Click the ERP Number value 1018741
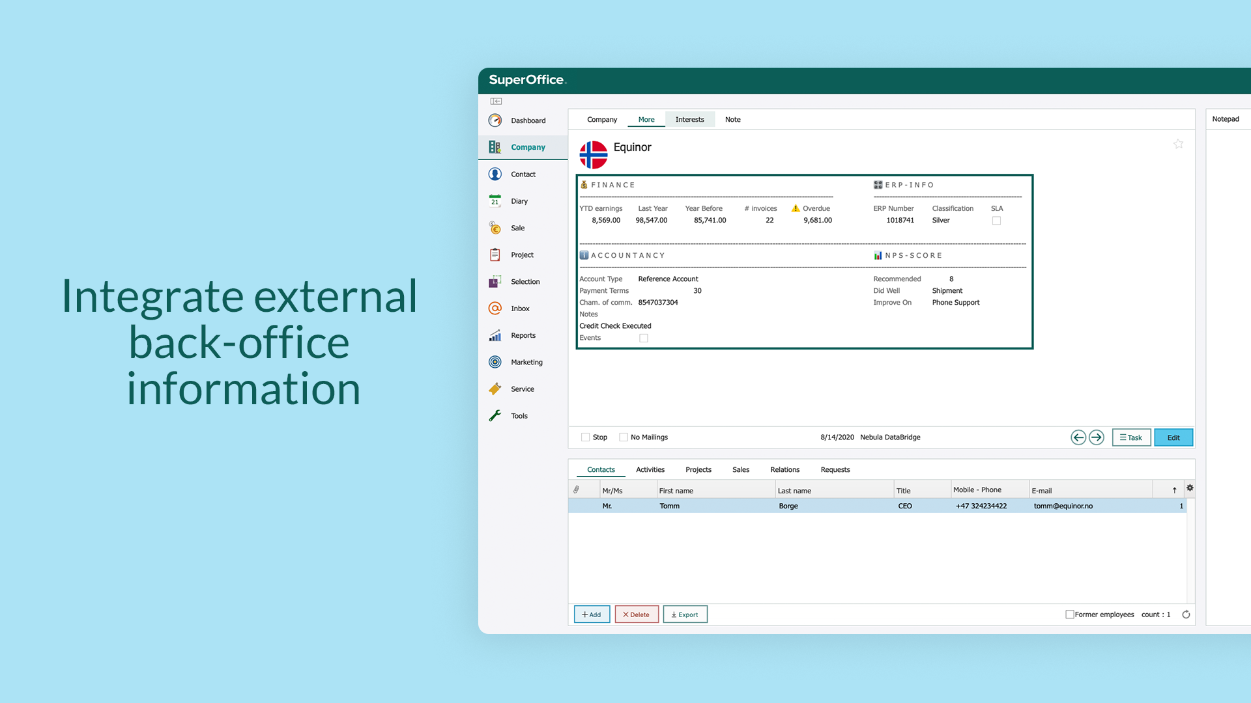This screenshot has width=1251, height=703. [x=900, y=220]
